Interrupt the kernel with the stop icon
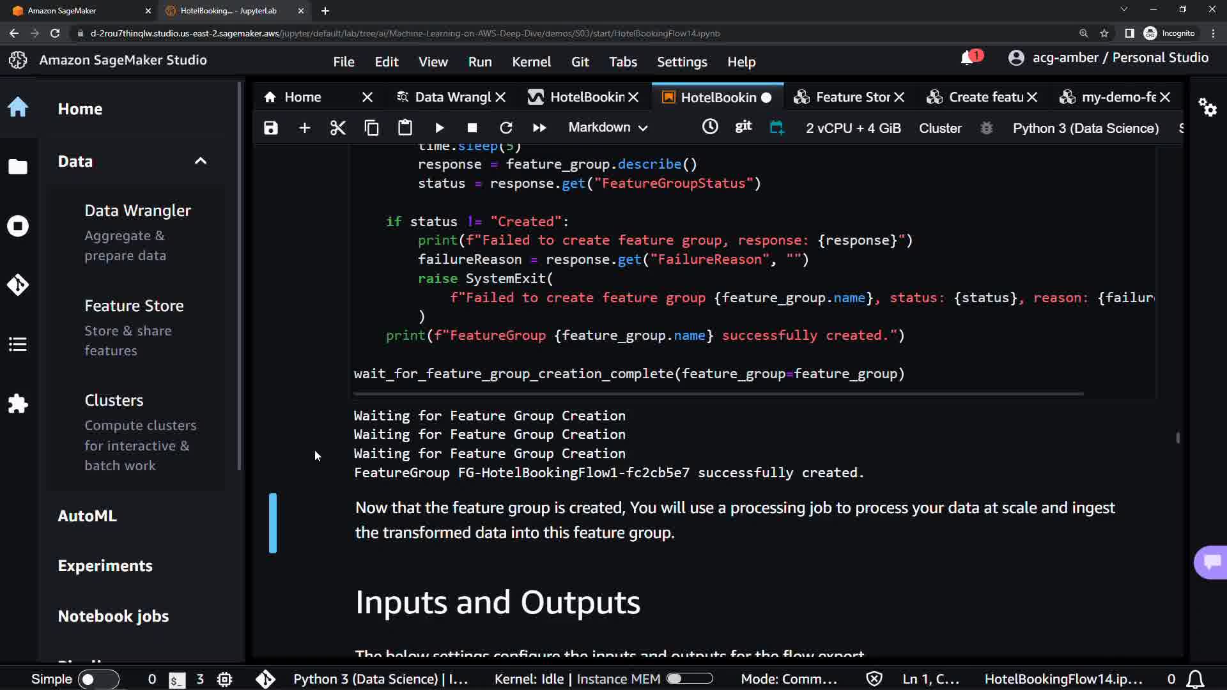This screenshot has height=690, width=1227. 472,128
